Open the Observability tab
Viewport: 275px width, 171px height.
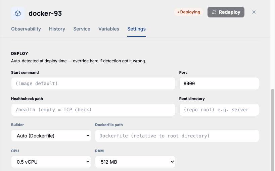pyautogui.click(x=26, y=29)
